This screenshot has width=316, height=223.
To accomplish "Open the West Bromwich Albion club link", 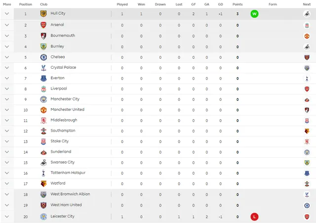I will pyautogui.click(x=70, y=194).
